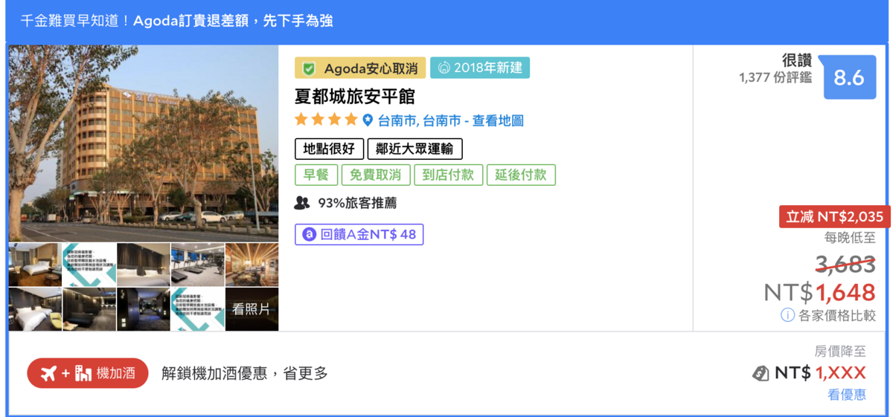Click the 鄰近大眾運輸 tag

[x=415, y=149]
